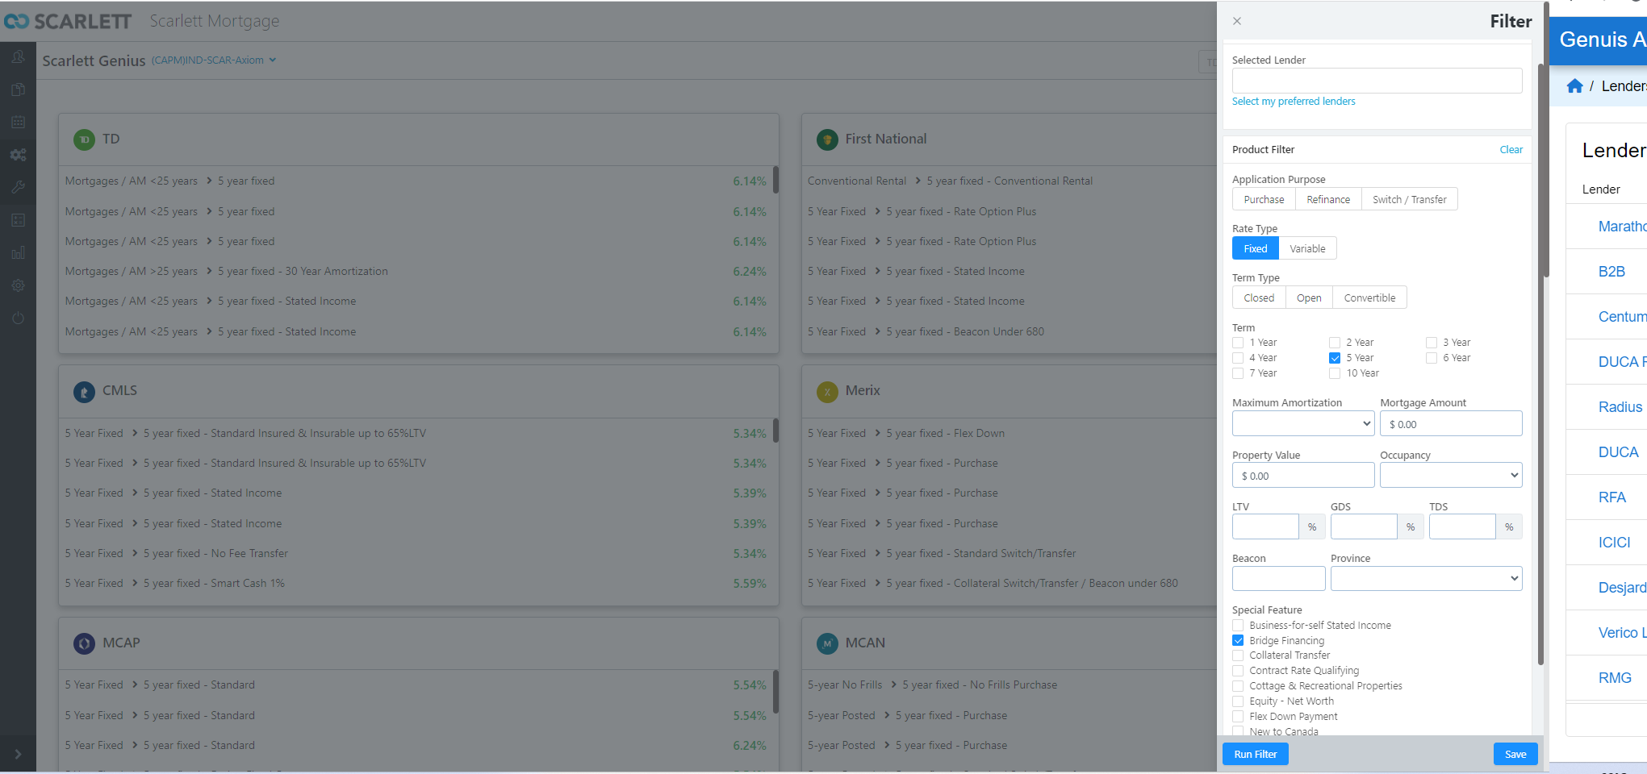1647x774 pixels.
Task: Select Refinance application purpose
Action: pos(1328,199)
